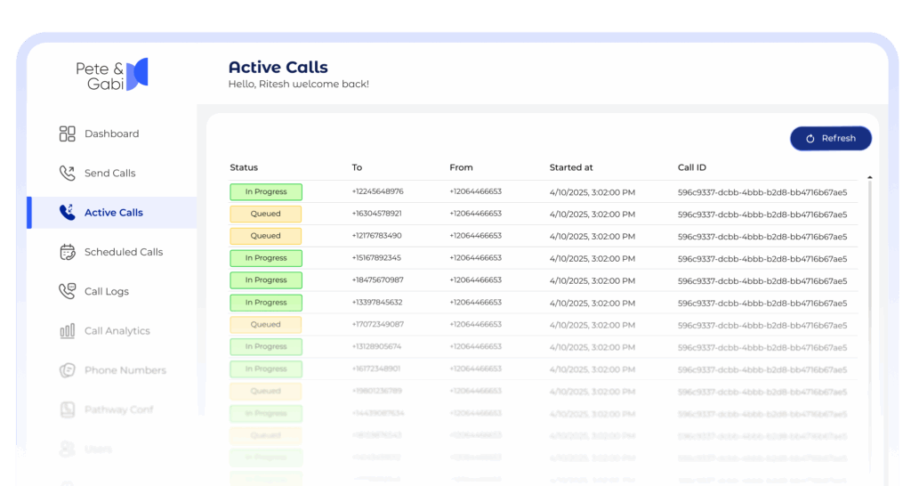Open the Call Logs section

(x=106, y=291)
